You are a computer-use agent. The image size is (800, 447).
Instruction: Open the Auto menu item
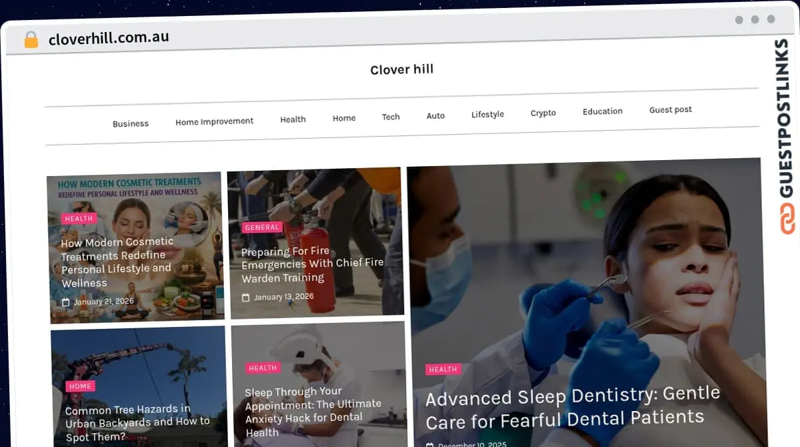(435, 115)
